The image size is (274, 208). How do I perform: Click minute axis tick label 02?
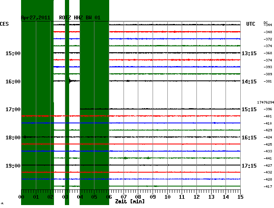click(x=51, y=197)
